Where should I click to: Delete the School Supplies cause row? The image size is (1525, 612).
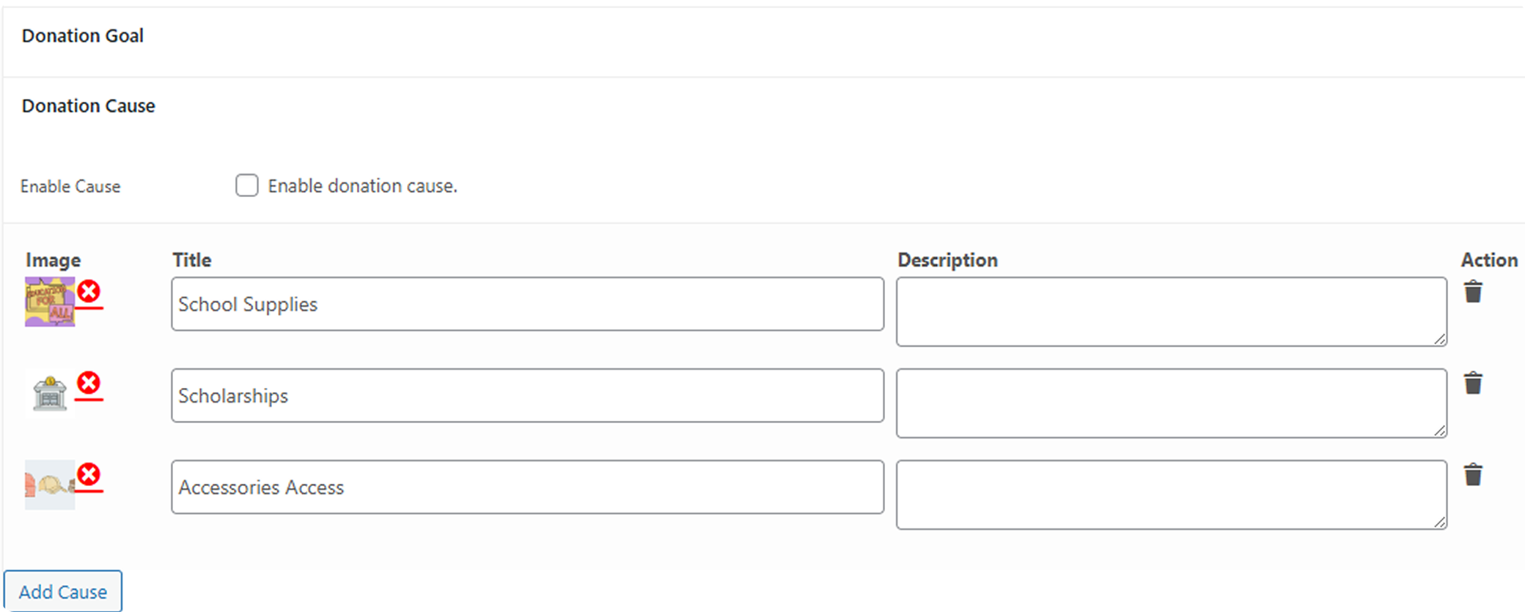[1473, 292]
